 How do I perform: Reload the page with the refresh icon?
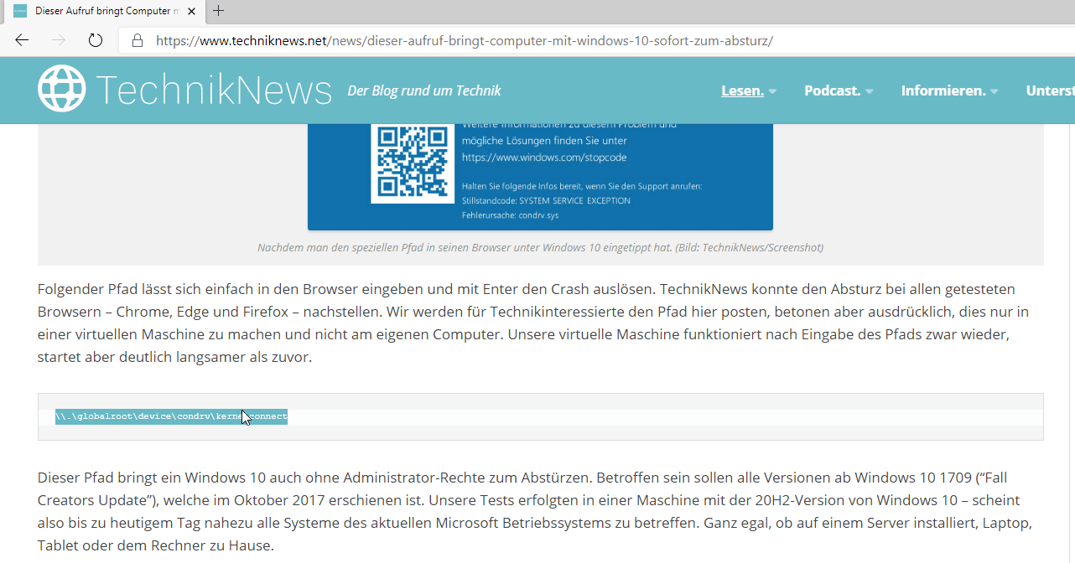pos(96,40)
